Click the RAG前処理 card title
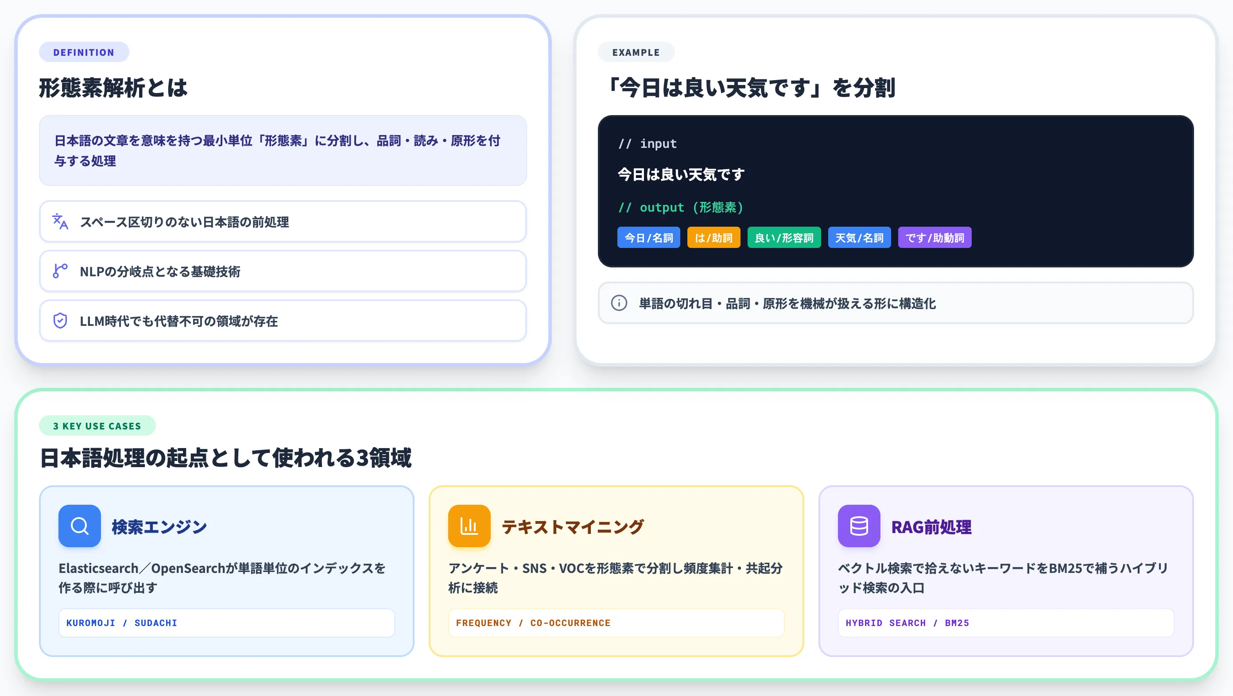This screenshot has width=1233, height=696. (931, 527)
